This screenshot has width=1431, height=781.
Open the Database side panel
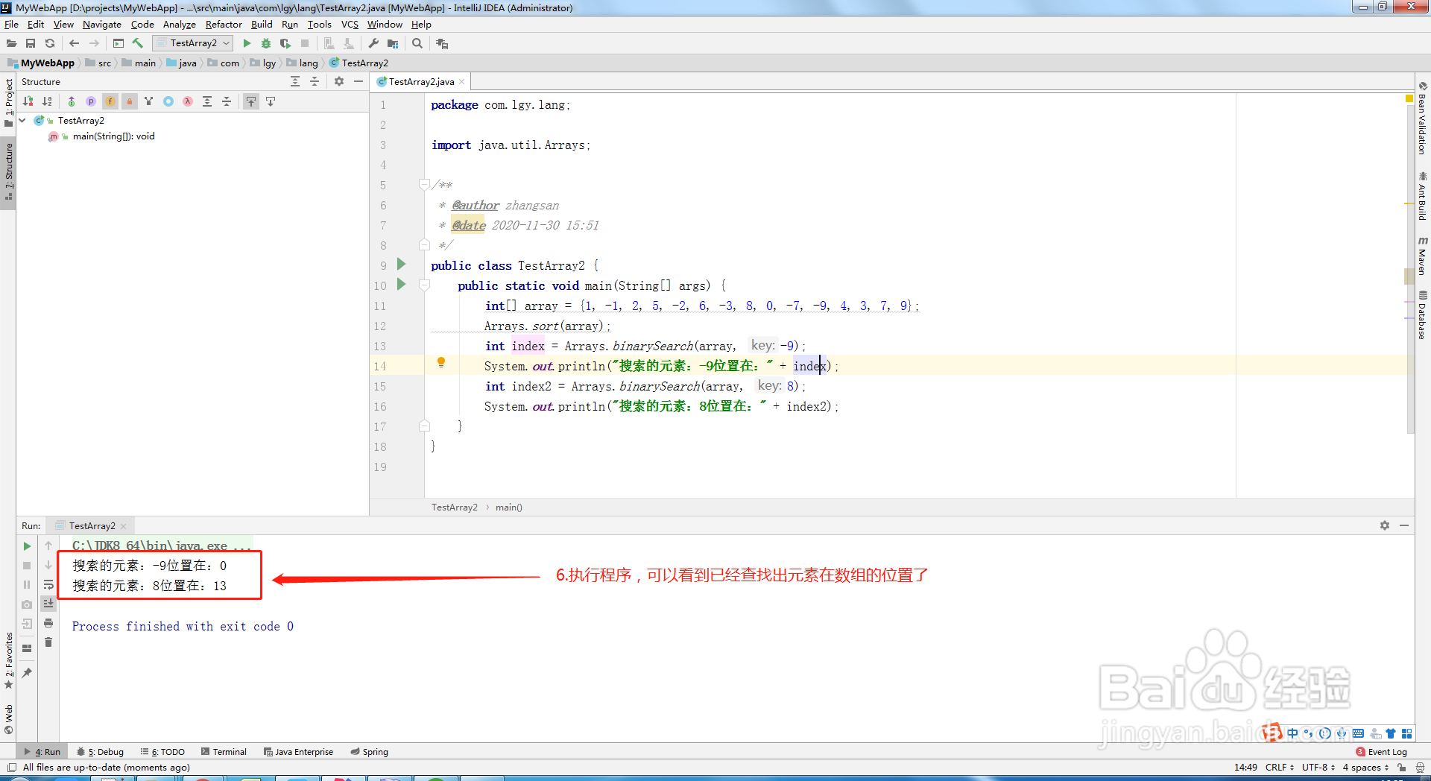(1423, 314)
